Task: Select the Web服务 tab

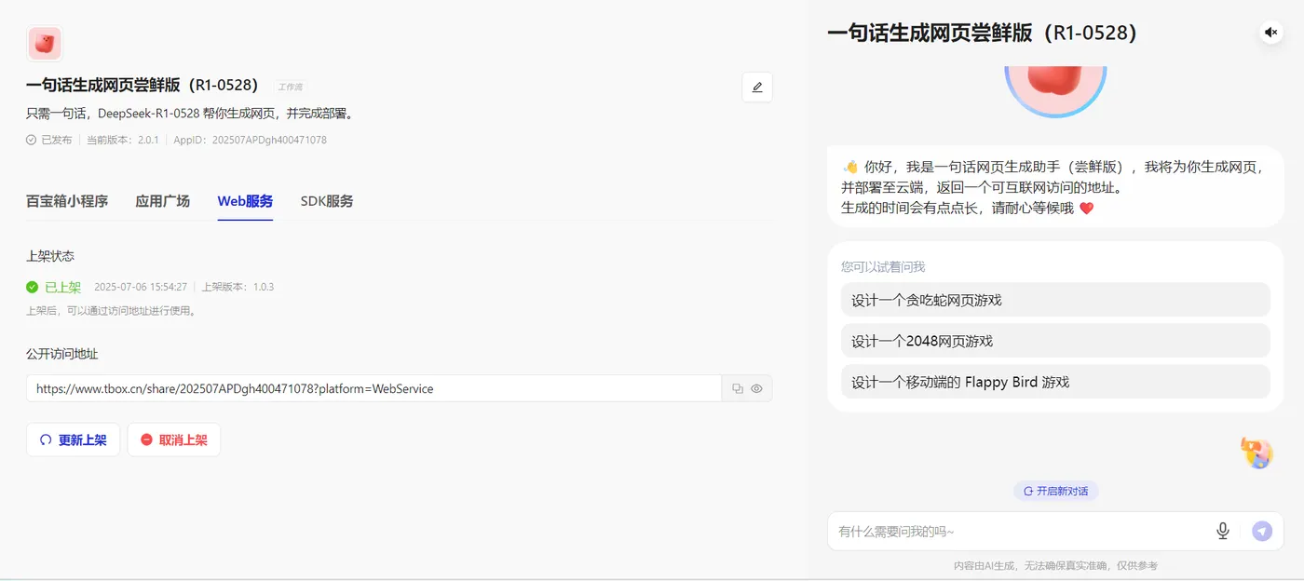Action: [245, 201]
